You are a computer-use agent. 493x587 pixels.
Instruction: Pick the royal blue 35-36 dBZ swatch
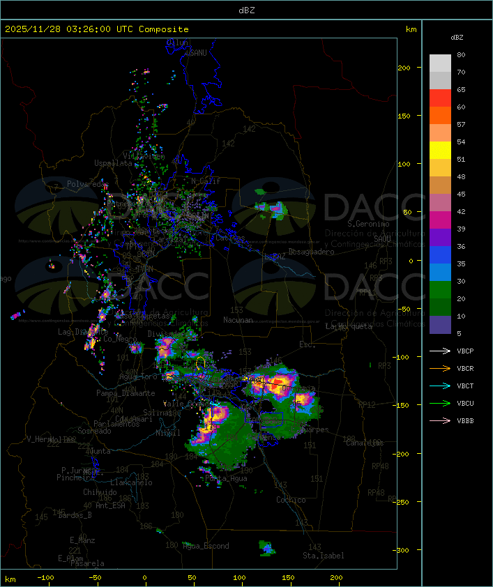pyautogui.click(x=440, y=255)
